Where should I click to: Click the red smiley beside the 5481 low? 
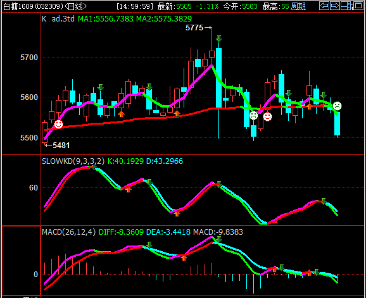pyautogui.click(x=58, y=124)
